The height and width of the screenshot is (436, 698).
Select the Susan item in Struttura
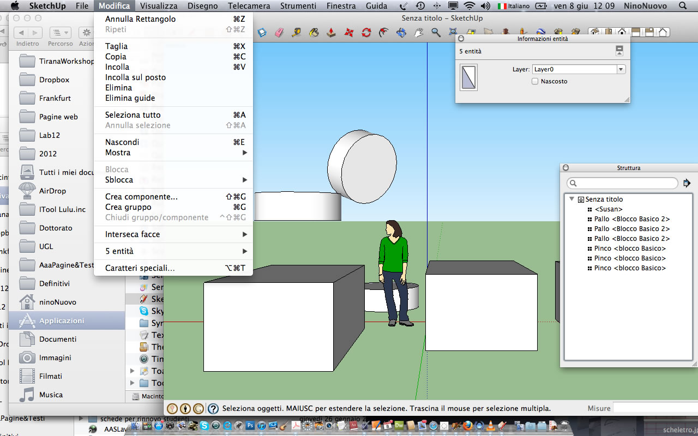click(609, 209)
